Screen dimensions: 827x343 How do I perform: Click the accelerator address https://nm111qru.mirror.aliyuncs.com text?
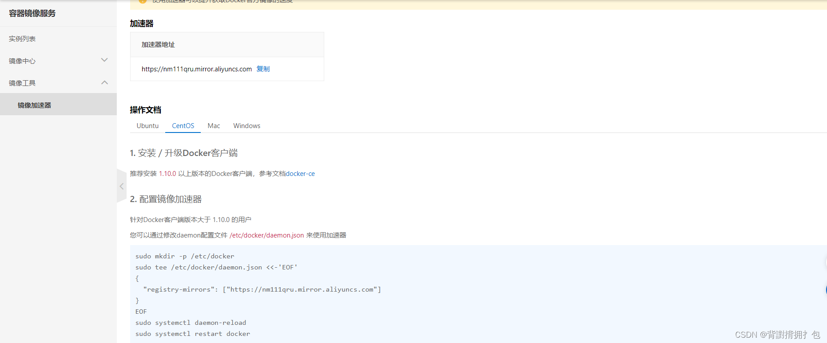(197, 69)
